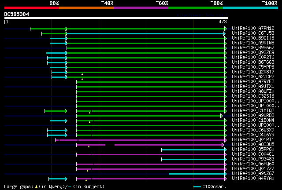The height and width of the screenshot is (190, 282).
Task: Click the 473 end position label
Action: click(x=223, y=22)
